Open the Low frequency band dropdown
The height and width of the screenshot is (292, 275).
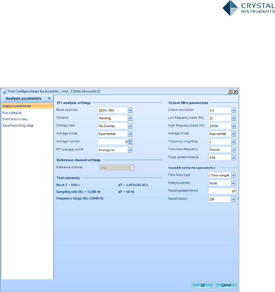click(233, 118)
